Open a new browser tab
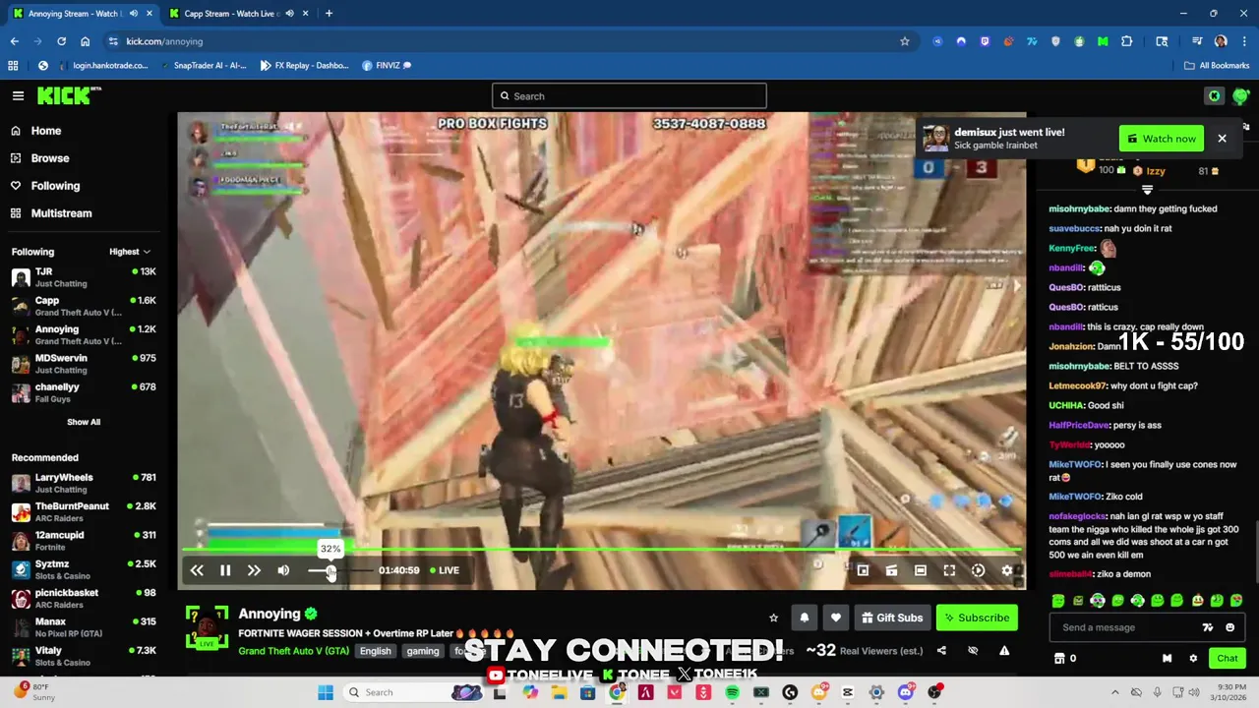 tap(329, 14)
